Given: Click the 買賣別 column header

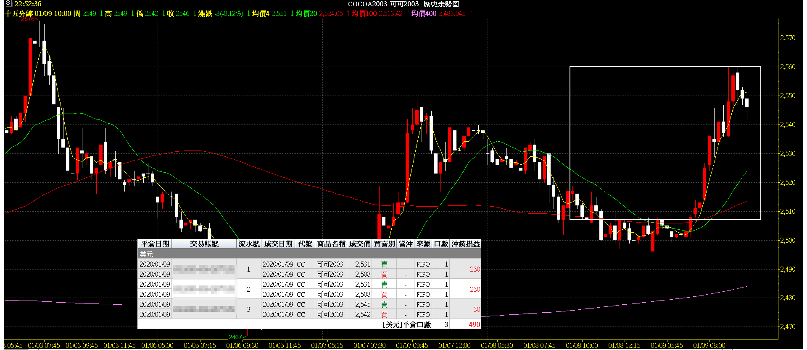Looking at the screenshot, I should 385,244.
